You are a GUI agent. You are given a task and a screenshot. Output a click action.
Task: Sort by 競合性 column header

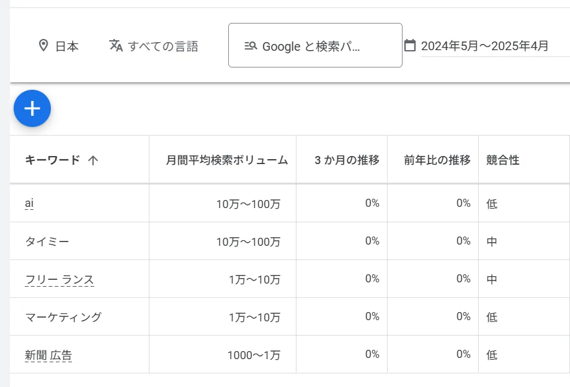pos(503,160)
